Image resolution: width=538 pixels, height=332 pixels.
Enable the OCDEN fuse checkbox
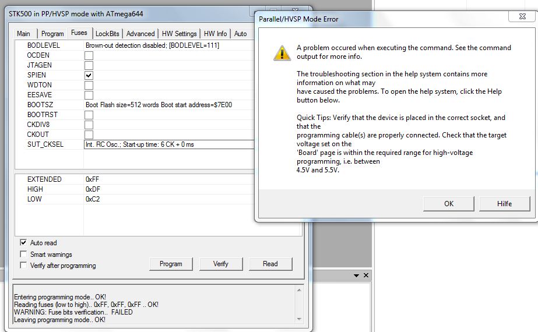point(89,55)
